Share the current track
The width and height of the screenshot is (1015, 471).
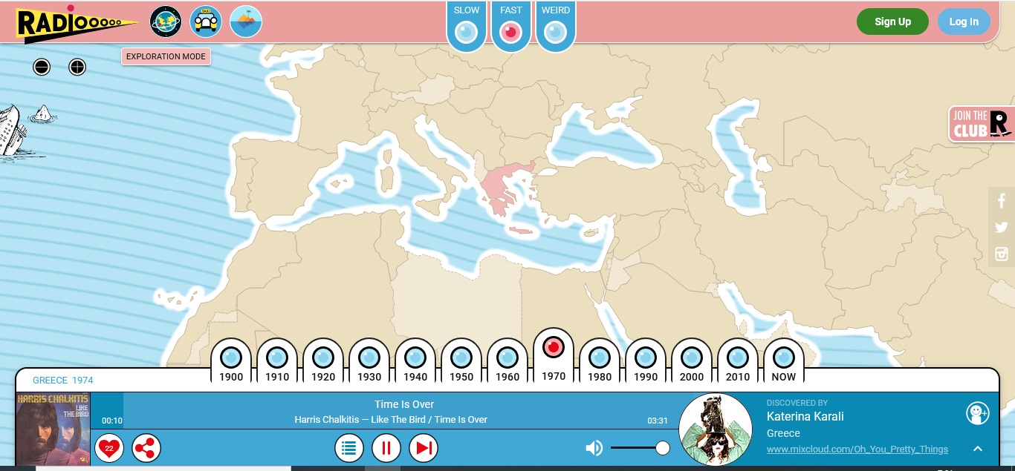[146, 448]
